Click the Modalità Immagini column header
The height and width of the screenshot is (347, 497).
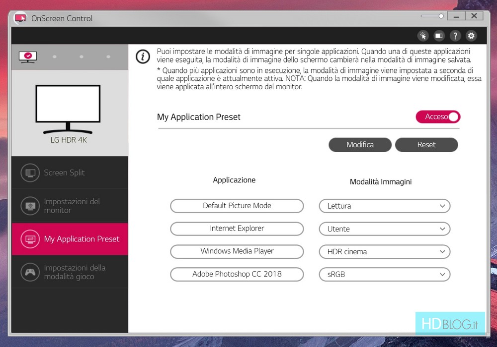(x=381, y=182)
